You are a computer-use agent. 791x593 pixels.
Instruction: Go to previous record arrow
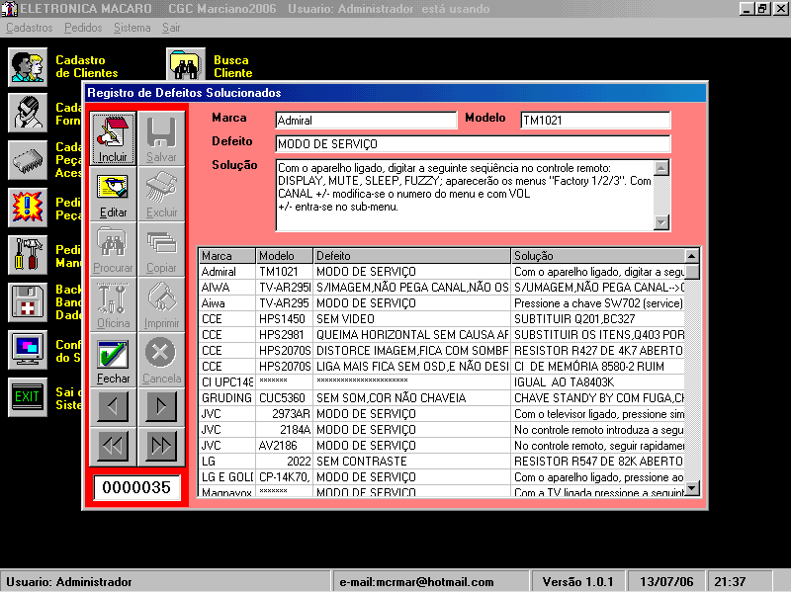(x=113, y=406)
